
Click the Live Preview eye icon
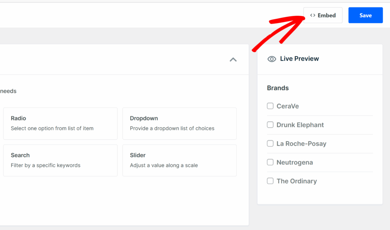(271, 59)
